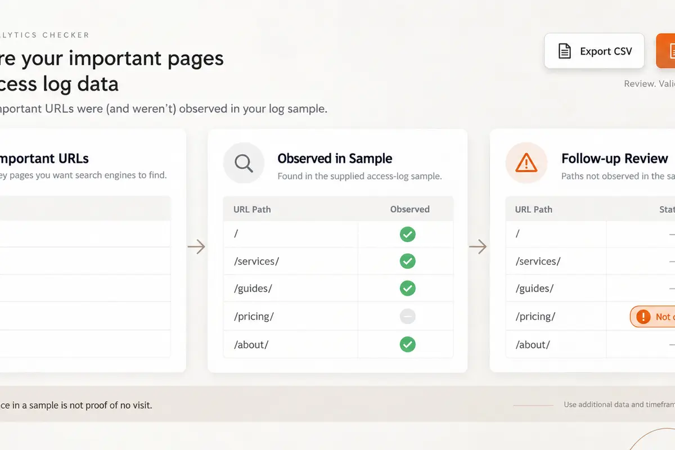Select /guides/ in Observed in Sample table
675x450 pixels.
253,289
